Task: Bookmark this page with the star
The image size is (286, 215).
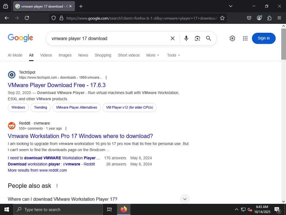Action: pyautogui.click(x=222, y=18)
